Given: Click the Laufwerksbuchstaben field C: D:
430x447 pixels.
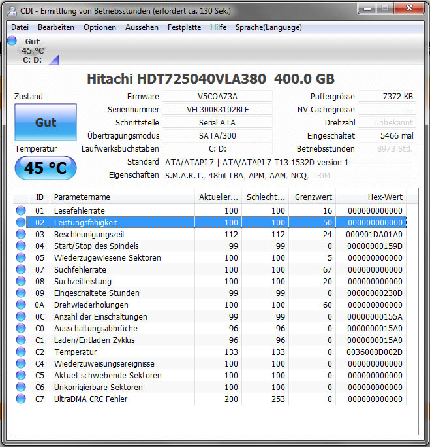Looking at the screenshot, I should (x=217, y=149).
